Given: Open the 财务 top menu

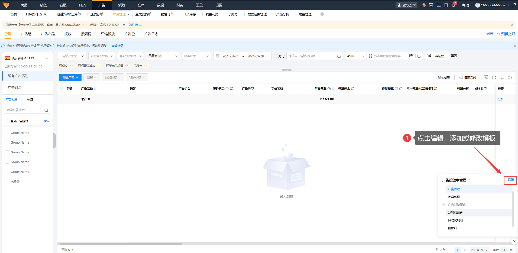Looking at the screenshot, I should pos(180,5).
